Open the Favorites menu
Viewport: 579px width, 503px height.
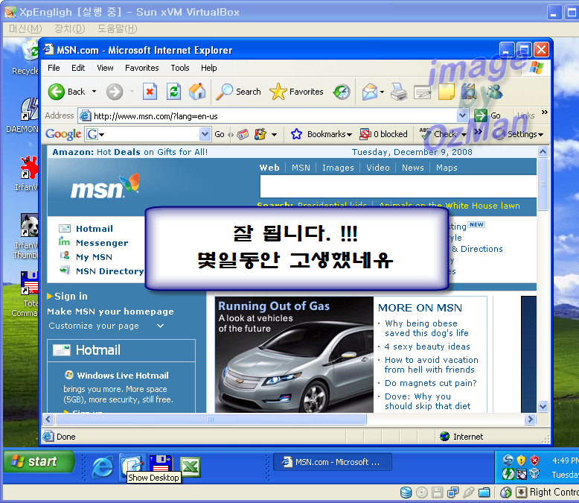tap(142, 68)
